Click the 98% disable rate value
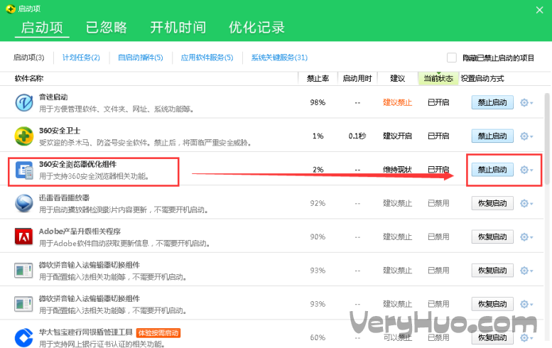The height and width of the screenshot is (348, 552). tap(318, 102)
